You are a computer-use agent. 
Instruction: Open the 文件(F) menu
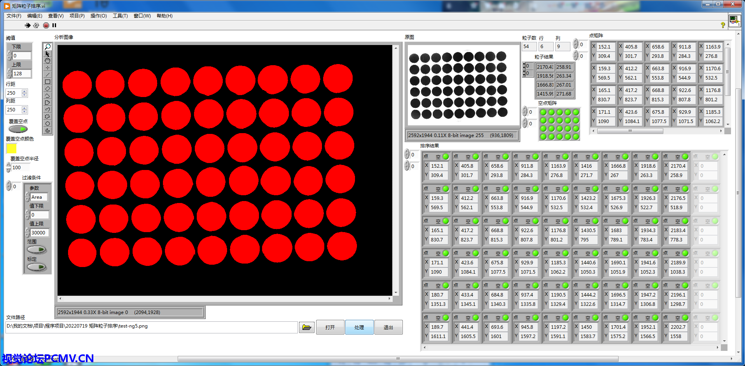[14, 16]
